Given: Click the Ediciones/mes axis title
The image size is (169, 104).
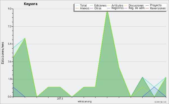Looking at the screenshot, I should point(3,53).
